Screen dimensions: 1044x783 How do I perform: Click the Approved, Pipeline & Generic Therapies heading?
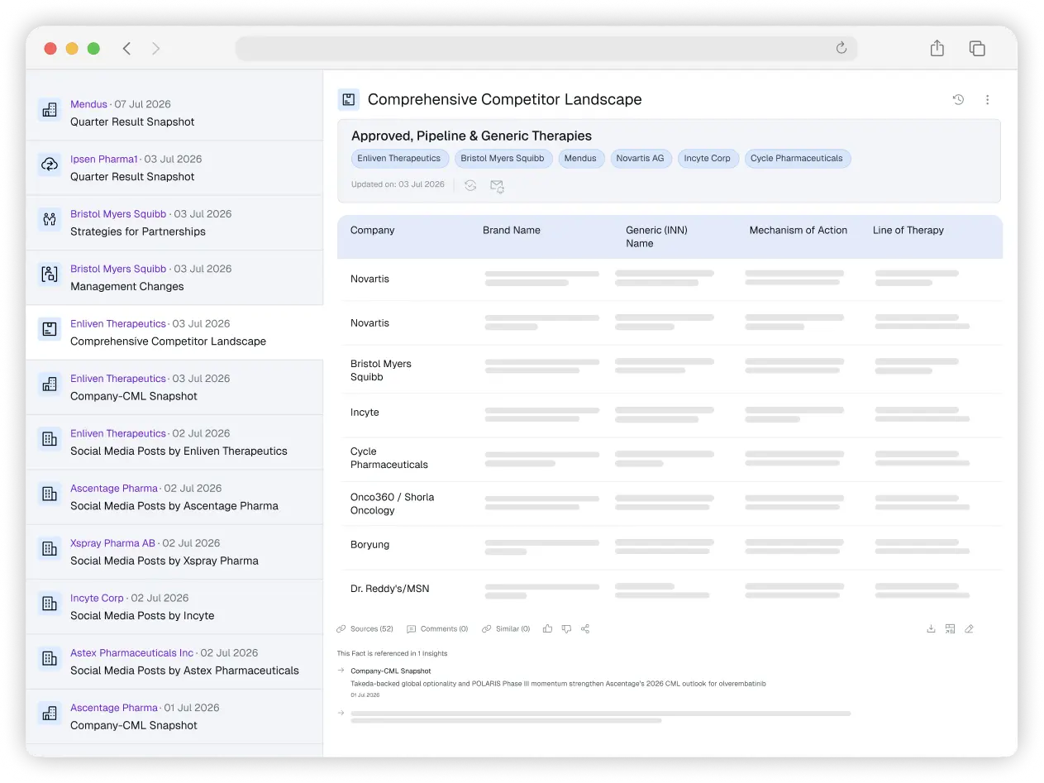pyautogui.click(x=471, y=136)
